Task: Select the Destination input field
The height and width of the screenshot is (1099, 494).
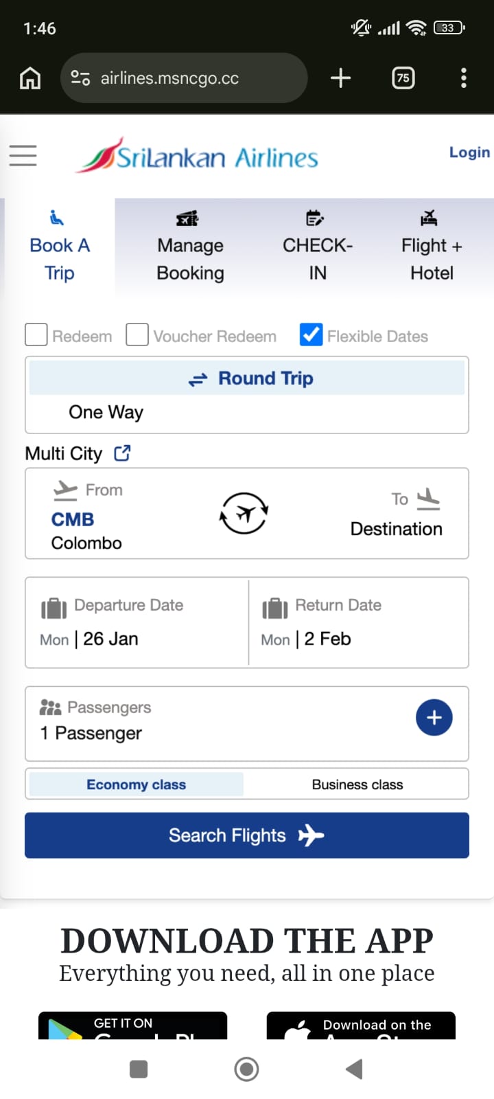Action: 396,528
